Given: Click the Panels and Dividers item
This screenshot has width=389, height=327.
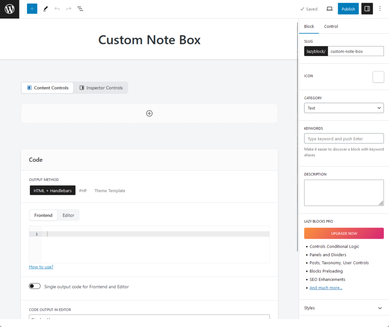Looking at the screenshot, I should pyautogui.click(x=328, y=255).
